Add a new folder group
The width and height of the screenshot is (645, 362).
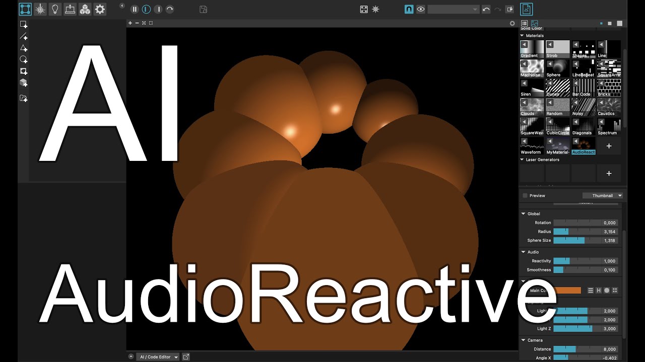[x=24, y=98]
